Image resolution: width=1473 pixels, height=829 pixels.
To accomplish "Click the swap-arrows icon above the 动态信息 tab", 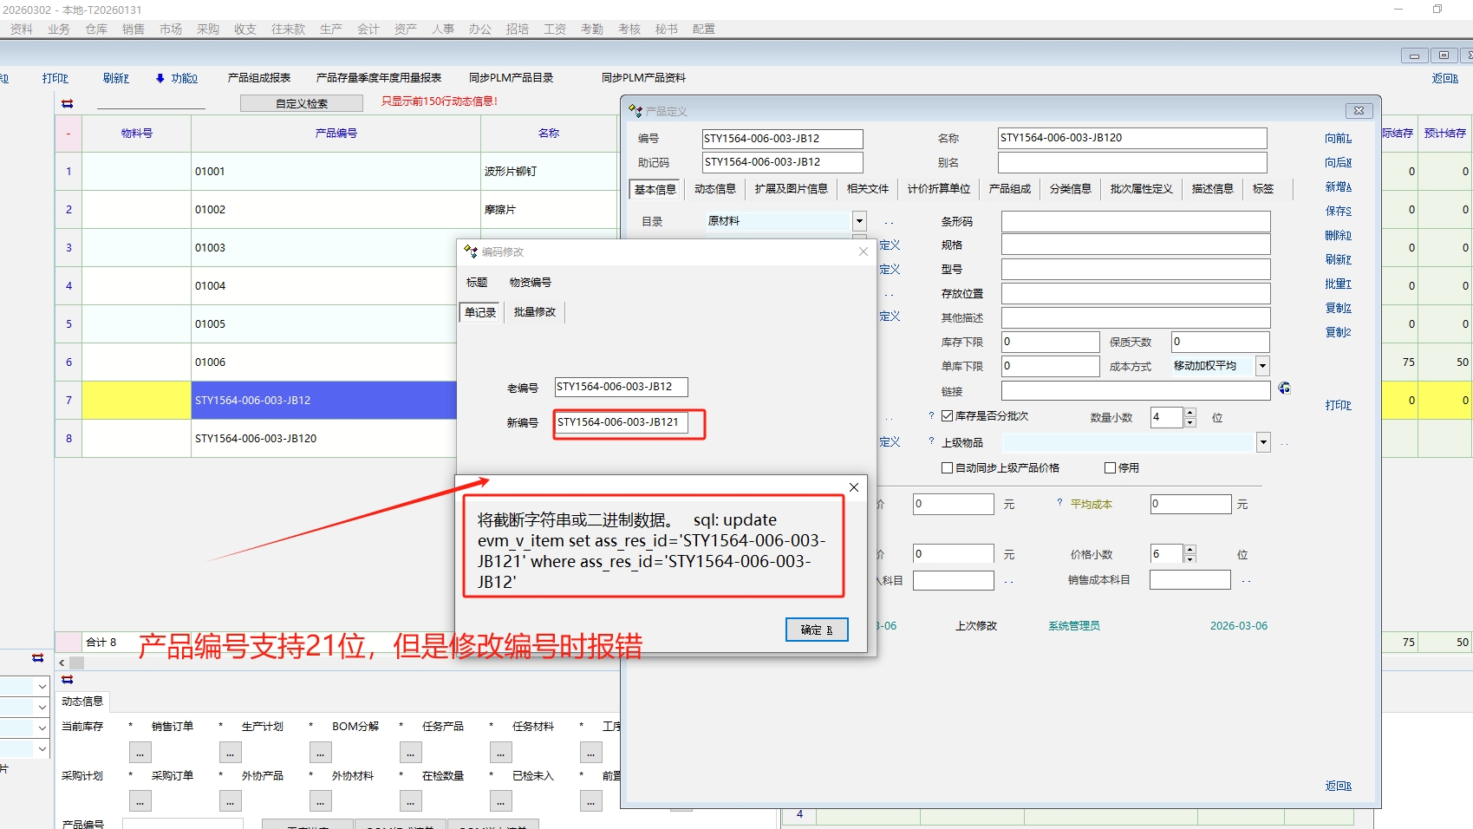I will tap(68, 680).
